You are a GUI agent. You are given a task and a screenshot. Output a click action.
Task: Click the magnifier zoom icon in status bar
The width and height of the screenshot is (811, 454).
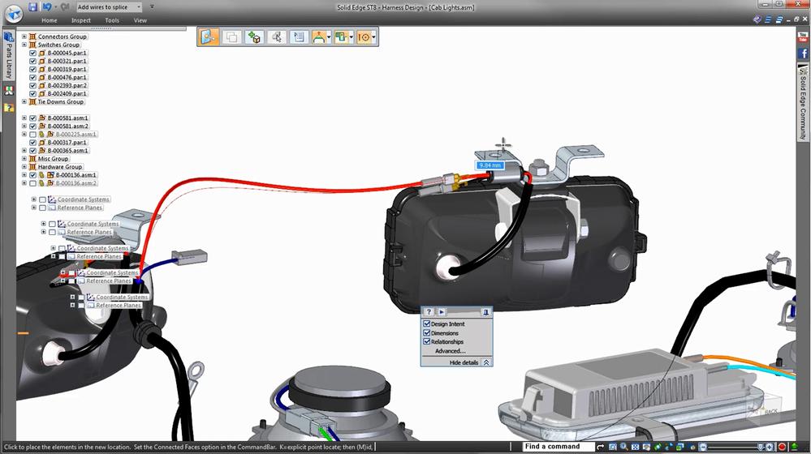pyautogui.click(x=623, y=447)
